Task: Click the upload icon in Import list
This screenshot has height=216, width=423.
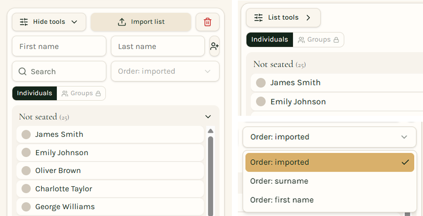Action: 122,22
